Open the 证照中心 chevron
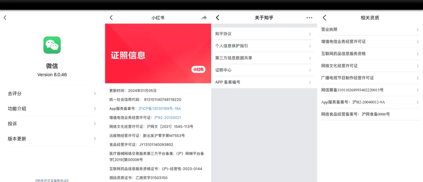The image size is (423, 182). (310, 70)
